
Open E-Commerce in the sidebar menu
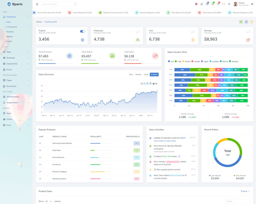click(x=12, y=27)
